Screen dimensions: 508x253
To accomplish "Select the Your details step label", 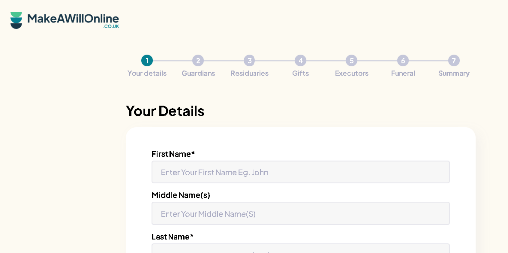I will pyautogui.click(x=147, y=73).
